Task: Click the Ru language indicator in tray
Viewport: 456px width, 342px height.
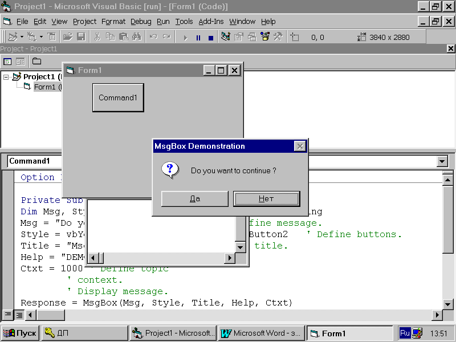Action: (x=405, y=333)
